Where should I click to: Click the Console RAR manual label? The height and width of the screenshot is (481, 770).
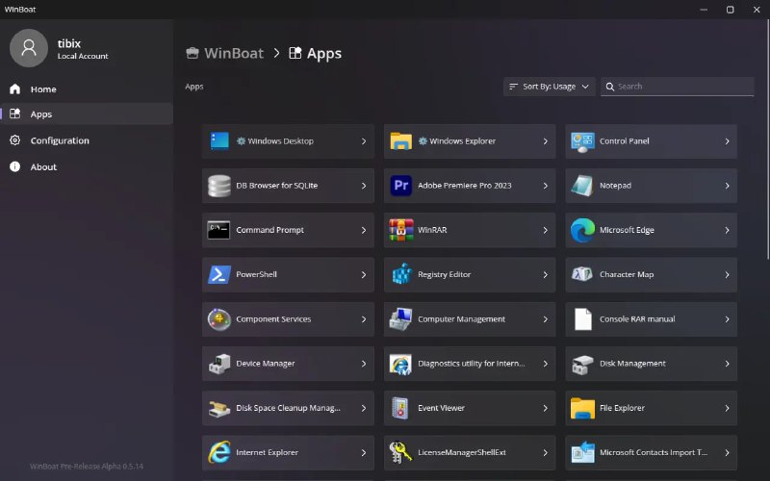tap(637, 319)
